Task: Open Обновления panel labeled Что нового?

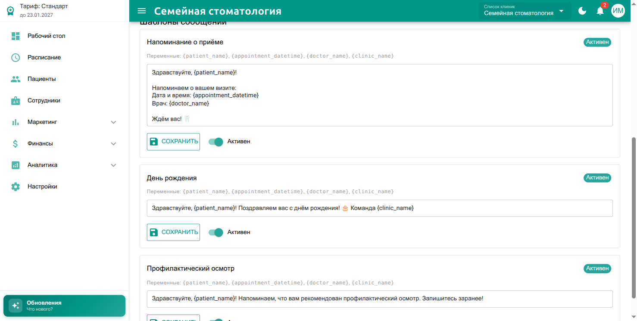Action: tap(64, 306)
